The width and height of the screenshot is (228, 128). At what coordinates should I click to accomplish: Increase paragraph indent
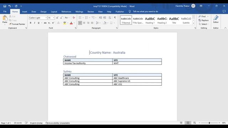pyautogui.click(x=104, y=18)
